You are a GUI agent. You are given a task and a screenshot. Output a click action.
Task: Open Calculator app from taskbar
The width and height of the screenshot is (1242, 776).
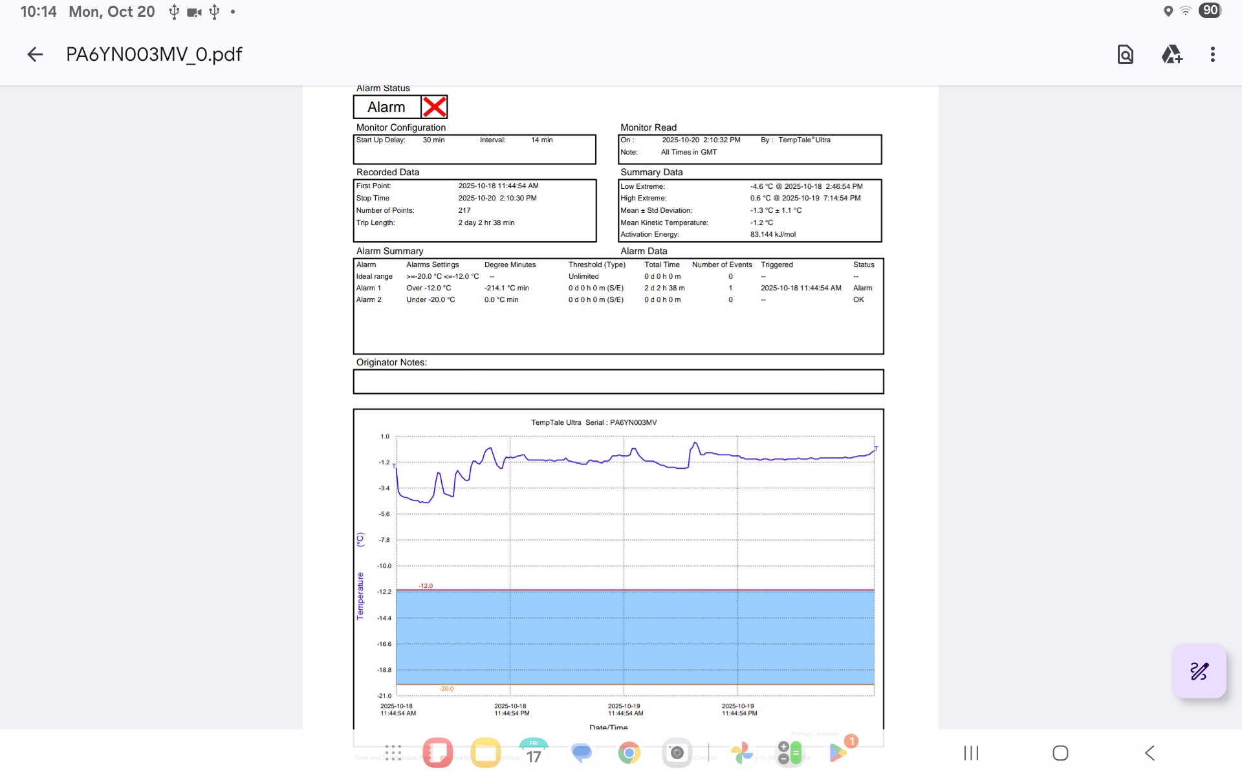click(790, 753)
